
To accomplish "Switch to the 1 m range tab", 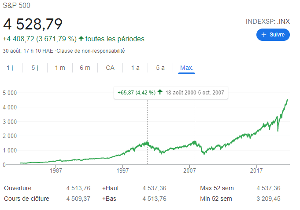I will click(60, 68).
